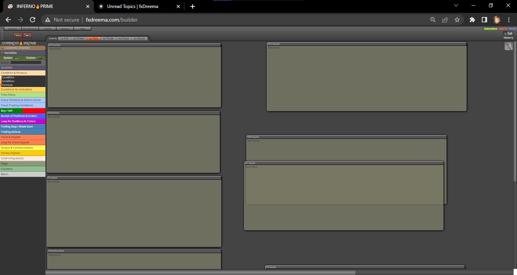The width and height of the screenshot is (517, 275).
Task: Open the My Indicators menu
Action: pos(30,29)
